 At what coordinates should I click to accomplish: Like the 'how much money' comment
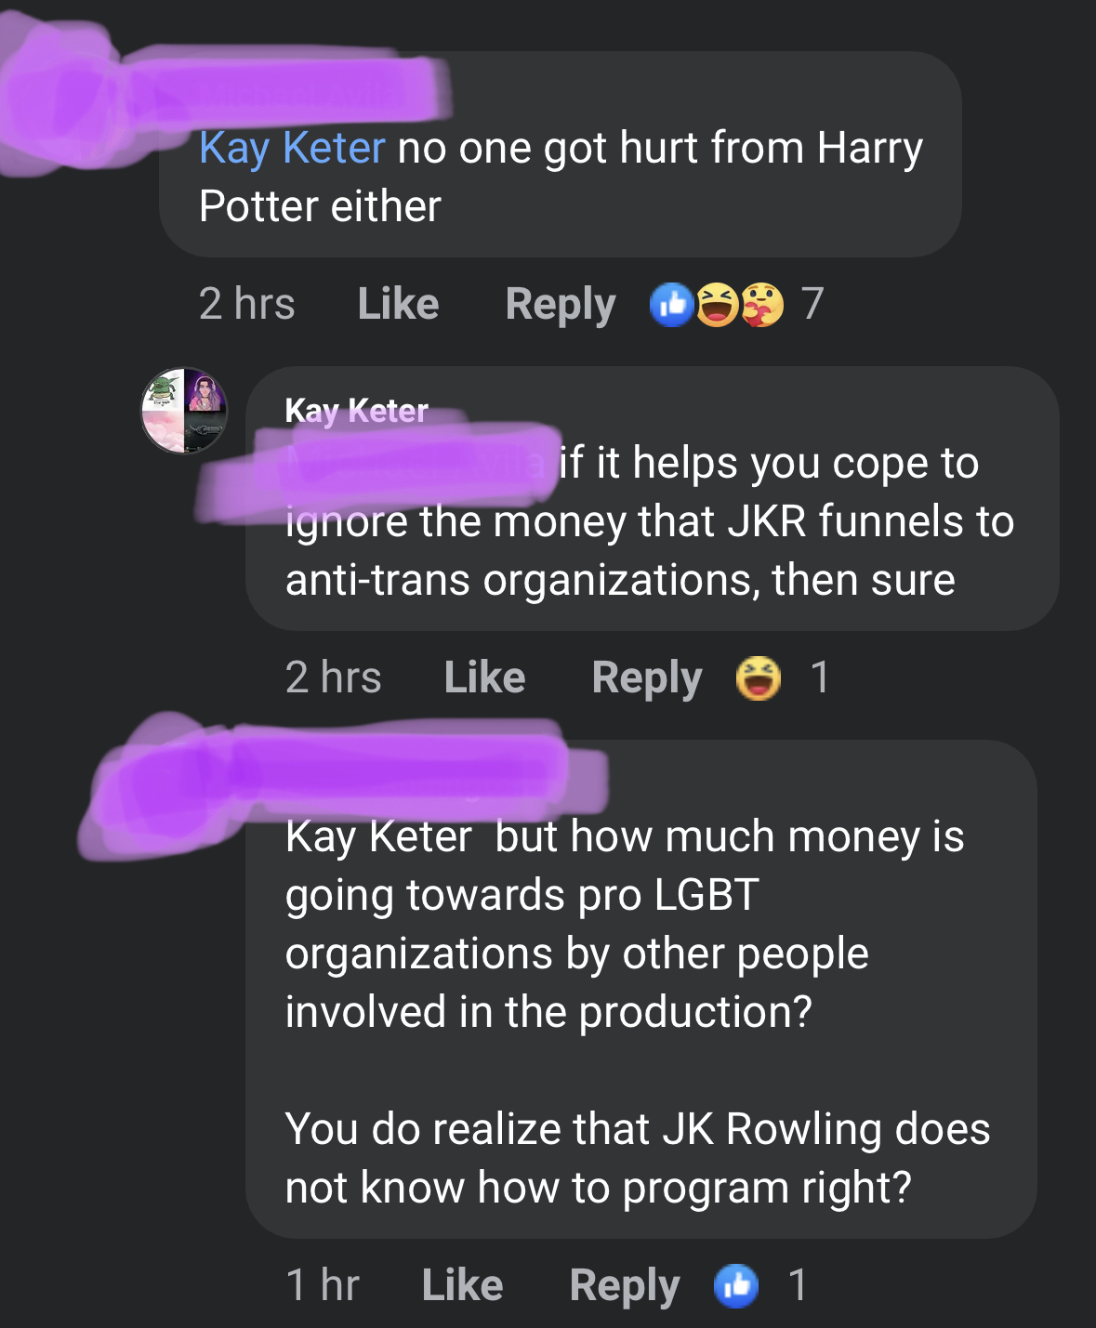462,1285
